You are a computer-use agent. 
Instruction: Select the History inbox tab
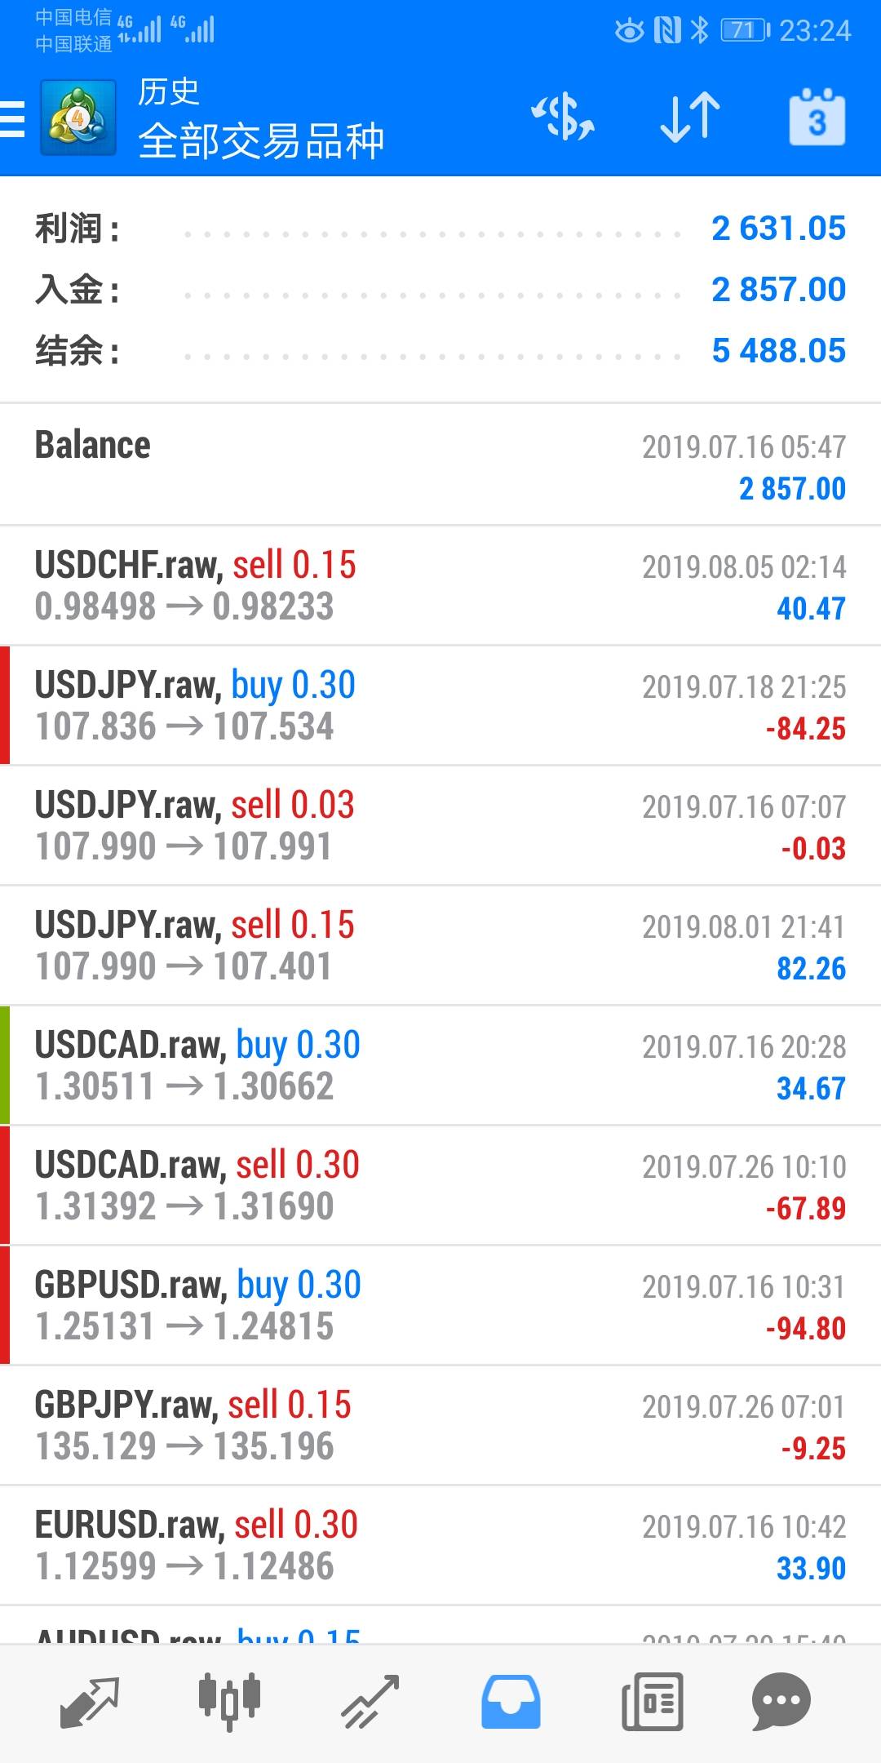tap(511, 1703)
